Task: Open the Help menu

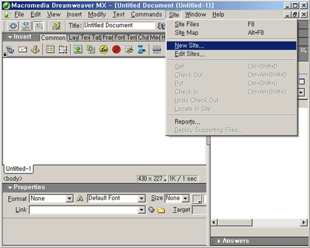Action: click(218, 15)
